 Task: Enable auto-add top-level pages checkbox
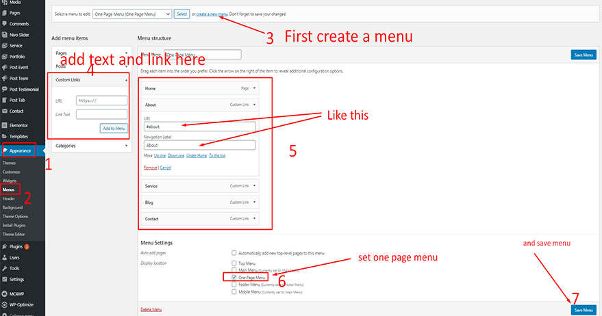pos(235,253)
